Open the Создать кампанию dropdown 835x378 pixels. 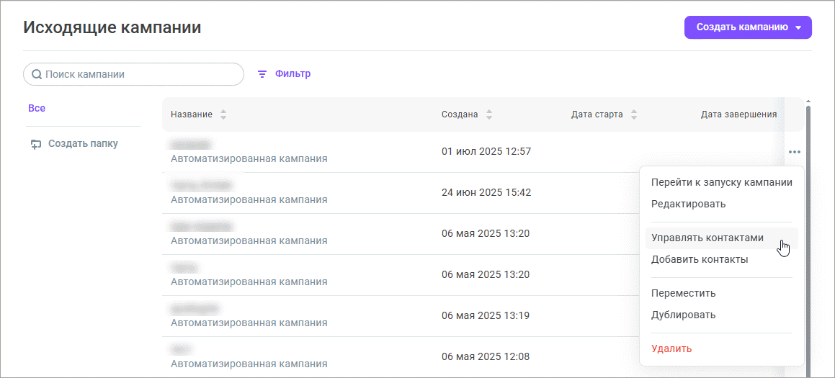798,28
